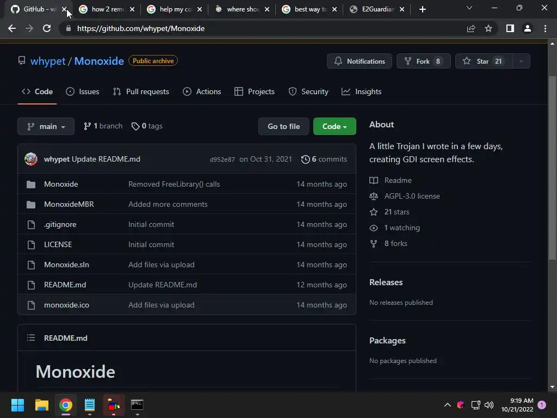
Task: Open Windows Start menu
Action: [x=17, y=405]
